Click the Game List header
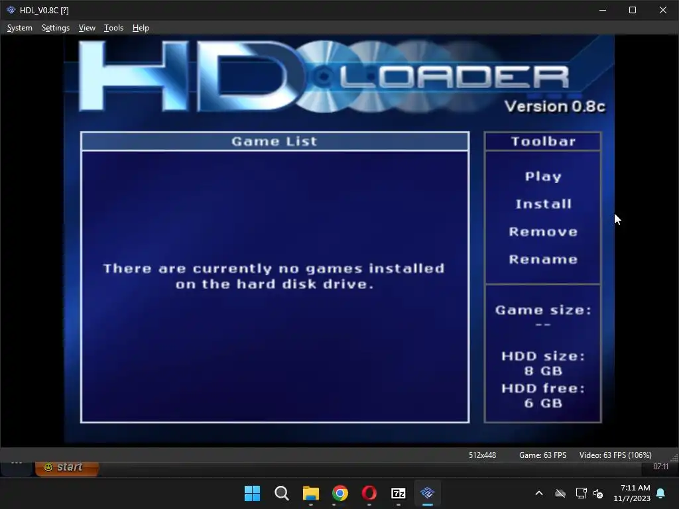The image size is (679, 509). [x=275, y=142]
